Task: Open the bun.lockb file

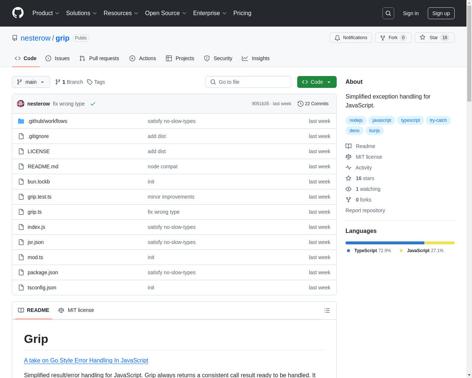Action: click(39, 182)
